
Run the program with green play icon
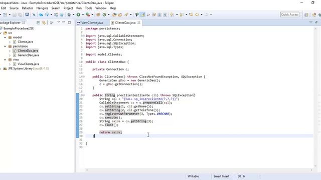pos(78,14)
